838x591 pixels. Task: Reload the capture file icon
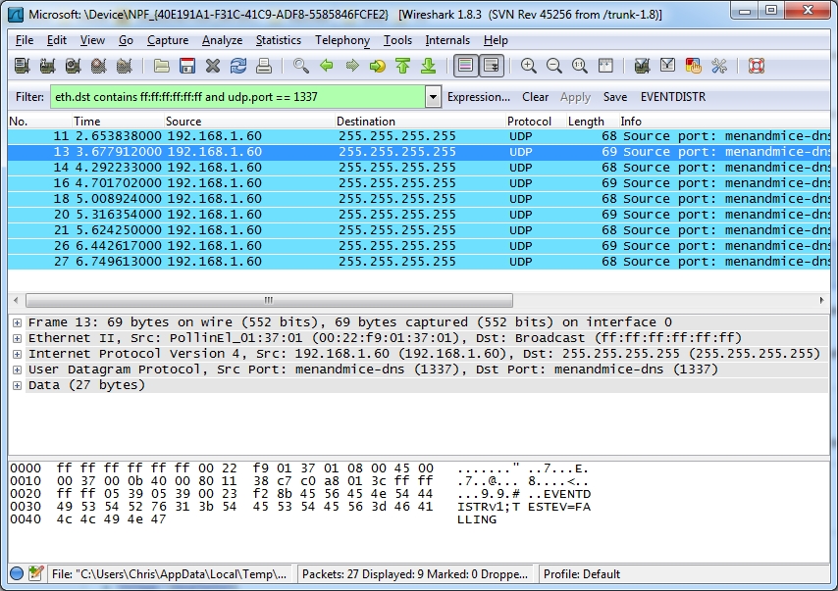pyautogui.click(x=238, y=66)
